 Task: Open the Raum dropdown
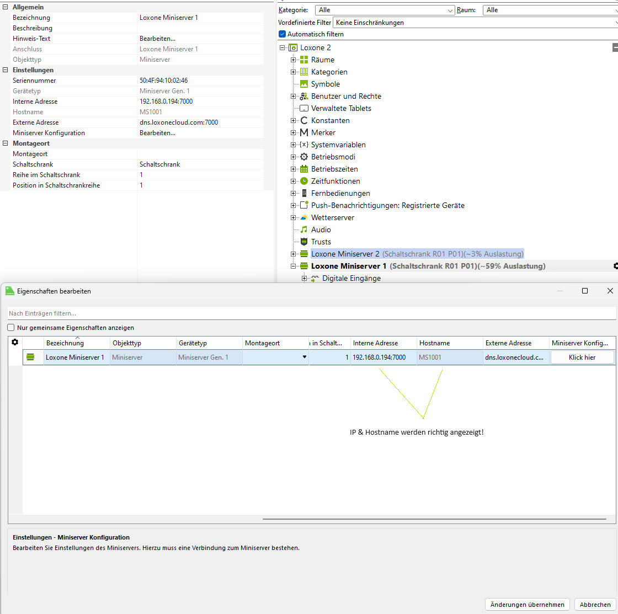click(550, 10)
